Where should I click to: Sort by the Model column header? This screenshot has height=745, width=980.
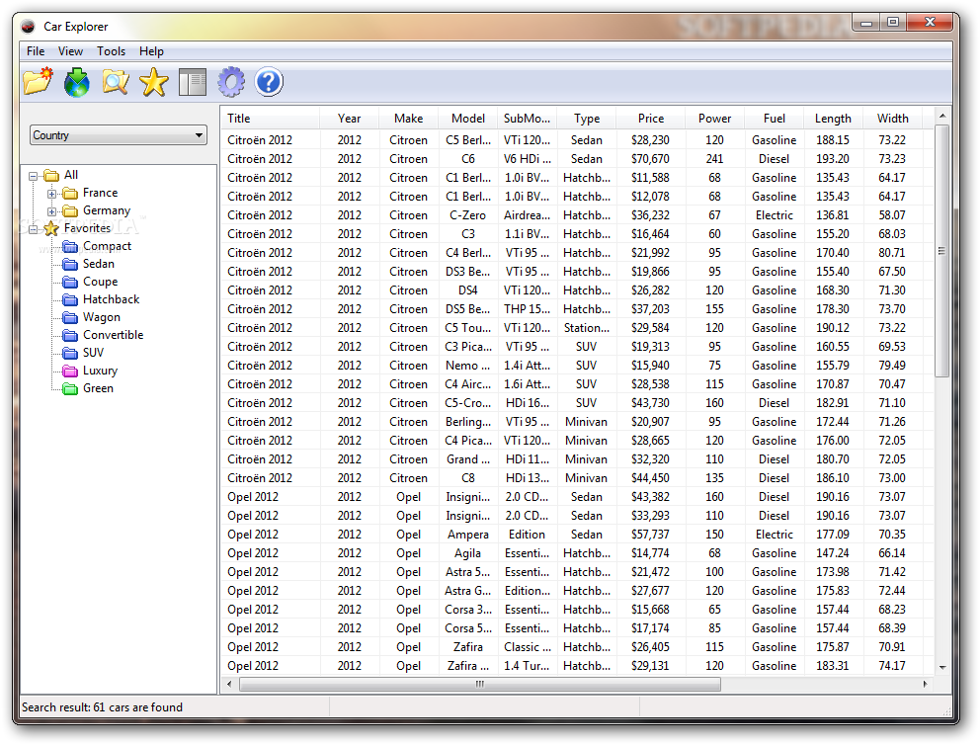coord(468,119)
